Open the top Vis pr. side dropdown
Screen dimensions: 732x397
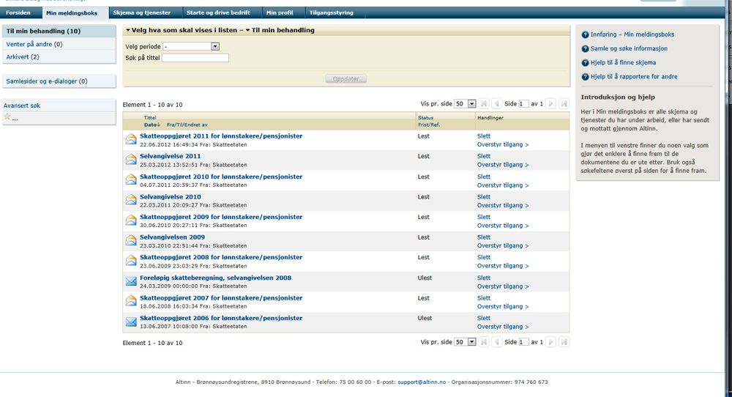click(x=471, y=104)
